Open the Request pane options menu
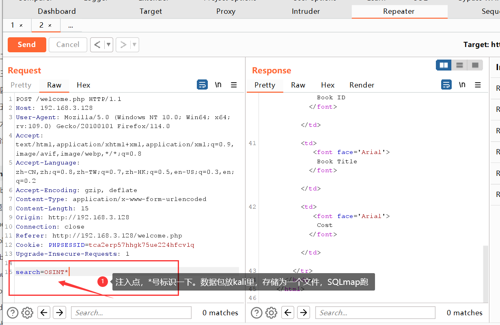This screenshot has height=325, width=500. point(234,85)
